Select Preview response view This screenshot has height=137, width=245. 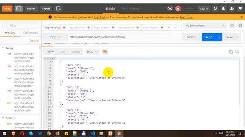pyautogui.click(x=75, y=52)
